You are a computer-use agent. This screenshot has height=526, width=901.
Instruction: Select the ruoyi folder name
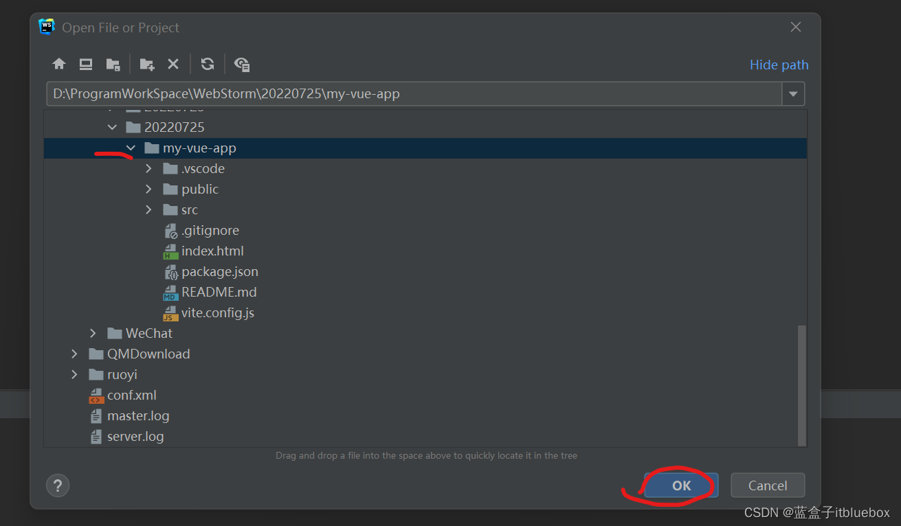tap(122, 374)
